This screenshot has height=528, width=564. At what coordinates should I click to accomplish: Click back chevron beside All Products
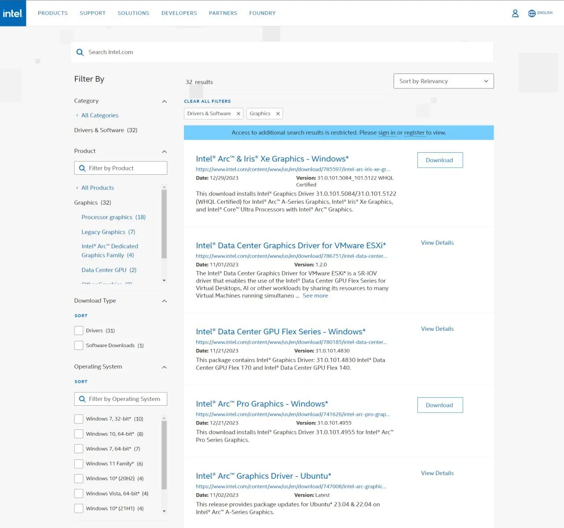[77, 188]
